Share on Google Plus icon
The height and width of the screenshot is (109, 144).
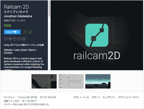[x=19, y=39]
